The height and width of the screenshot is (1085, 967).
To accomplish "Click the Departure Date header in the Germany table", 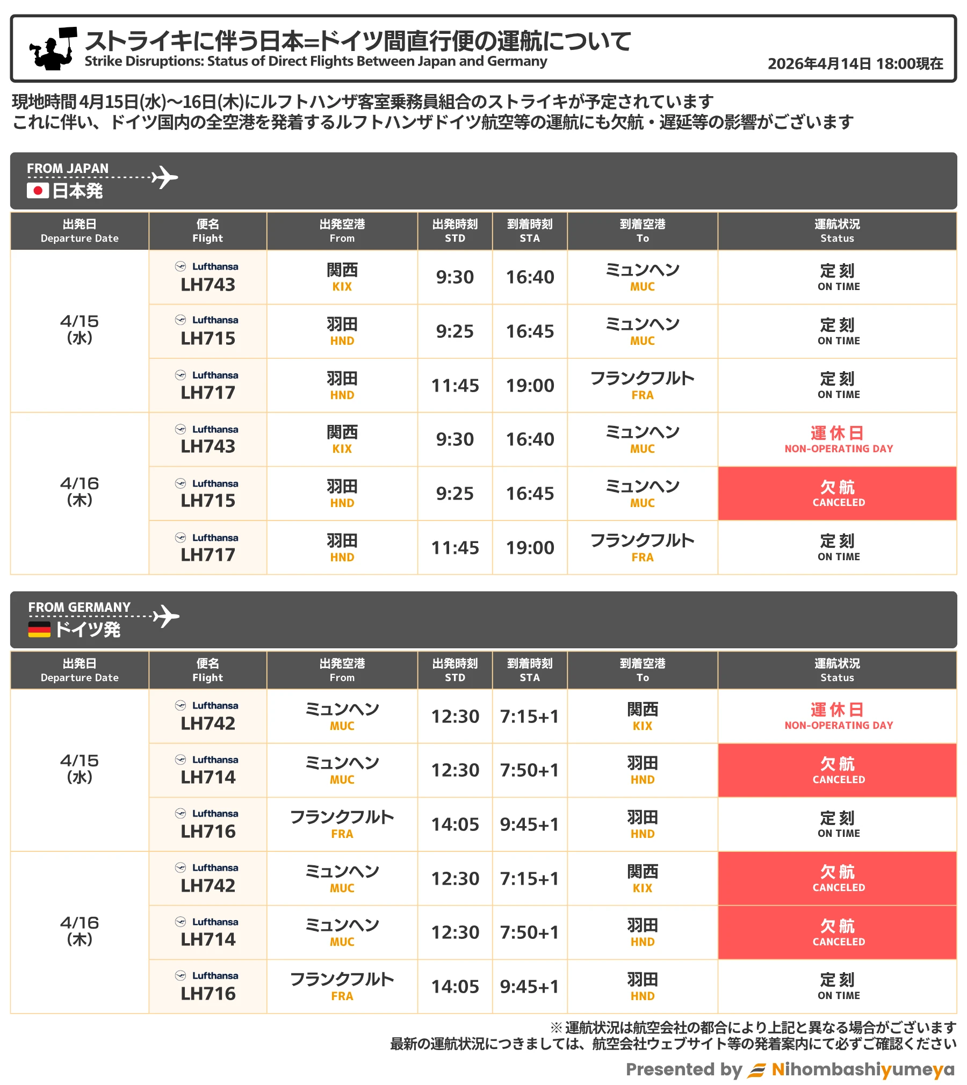I will click(x=80, y=670).
